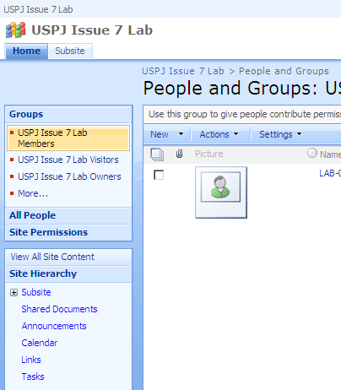Open Links in the hierarchy
The width and height of the screenshot is (341, 390).
click(31, 360)
